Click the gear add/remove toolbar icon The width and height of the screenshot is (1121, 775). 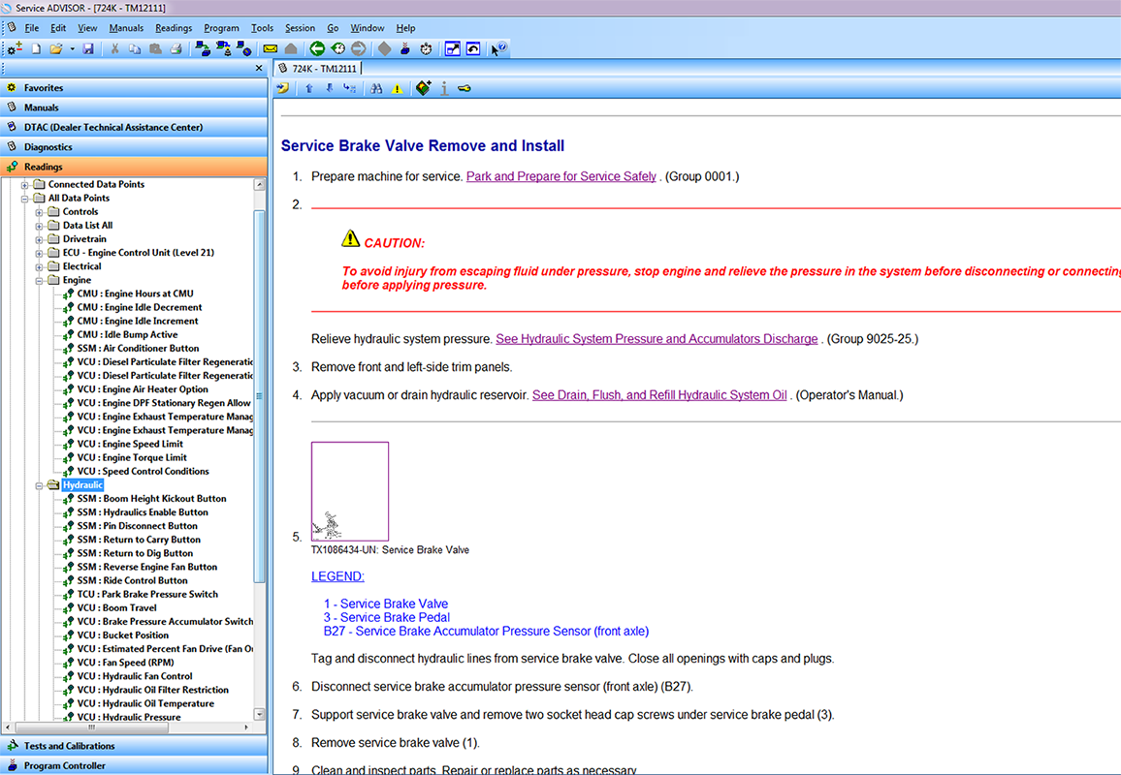point(15,48)
